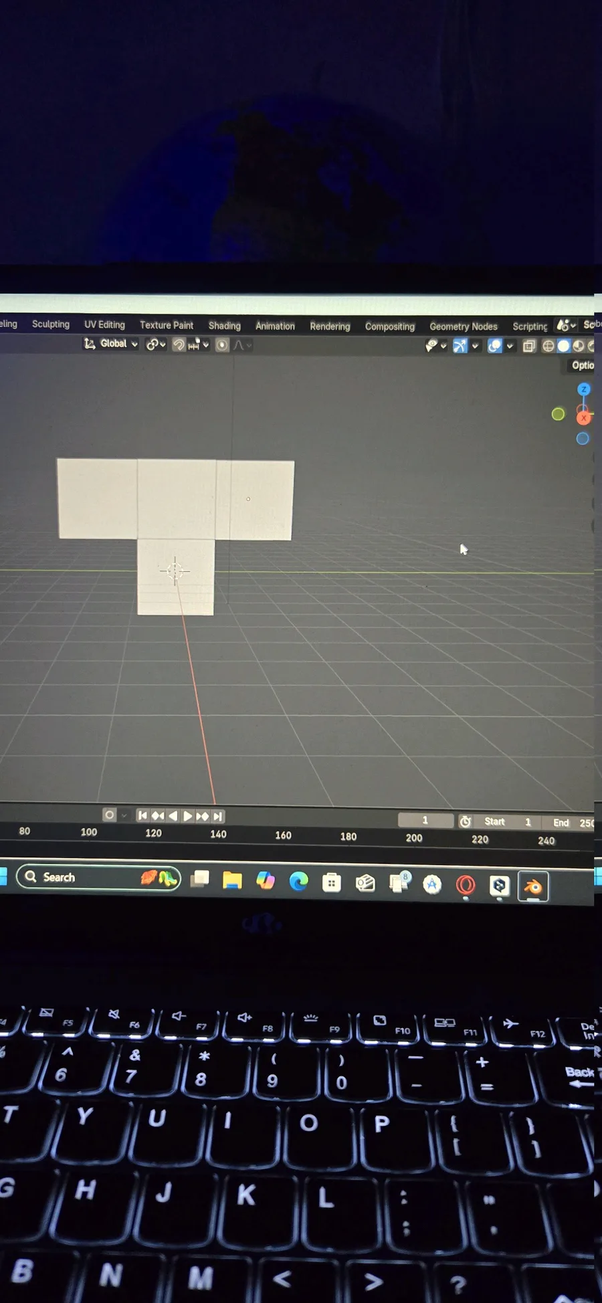Jump to the start frame
The image size is (602, 1303).
point(142,815)
